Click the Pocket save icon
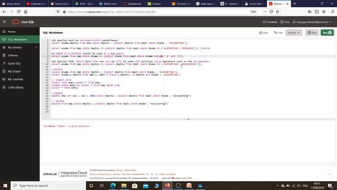 (271, 12)
